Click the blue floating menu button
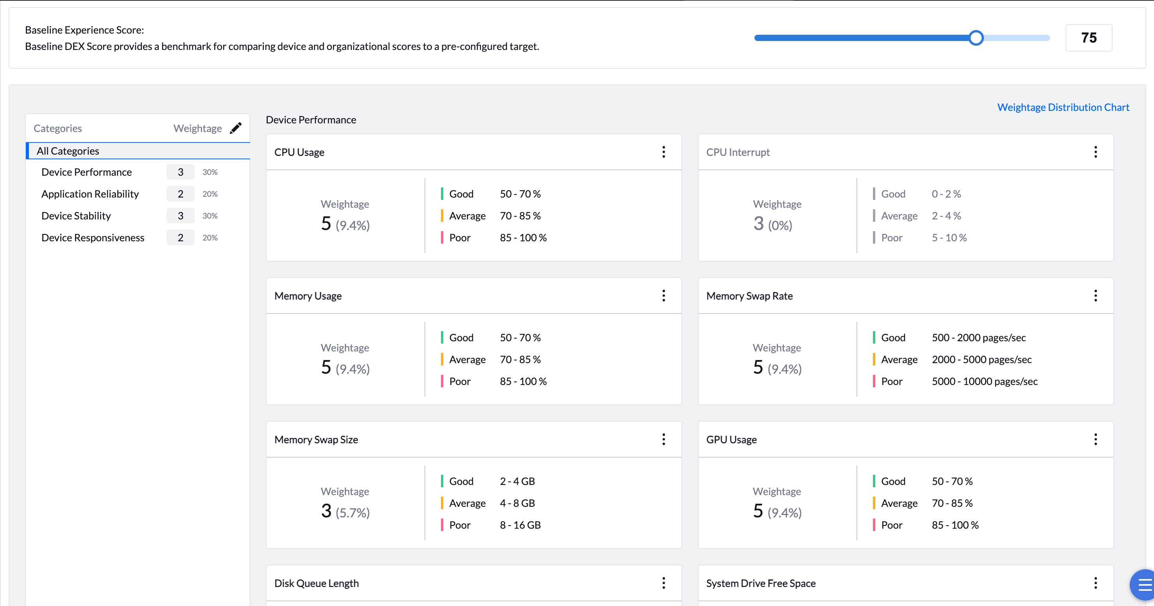The width and height of the screenshot is (1154, 606). click(1144, 585)
